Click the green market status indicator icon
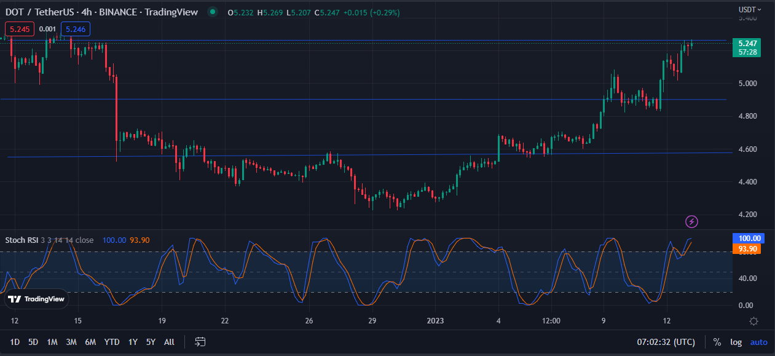The width and height of the screenshot is (775, 356). tap(213, 11)
